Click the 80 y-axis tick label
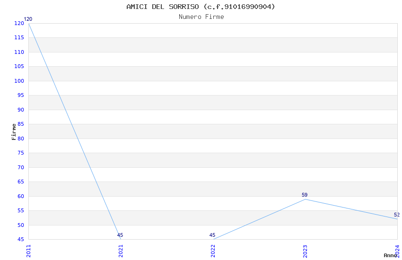402x260 pixels. pos(21,139)
